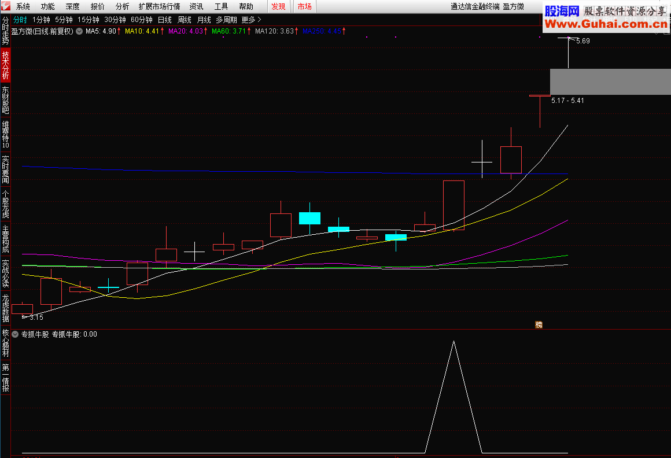Click the 专抓牛股: 0.00 indicator value
This screenshot has width=671, height=458.
pyautogui.click(x=75, y=334)
